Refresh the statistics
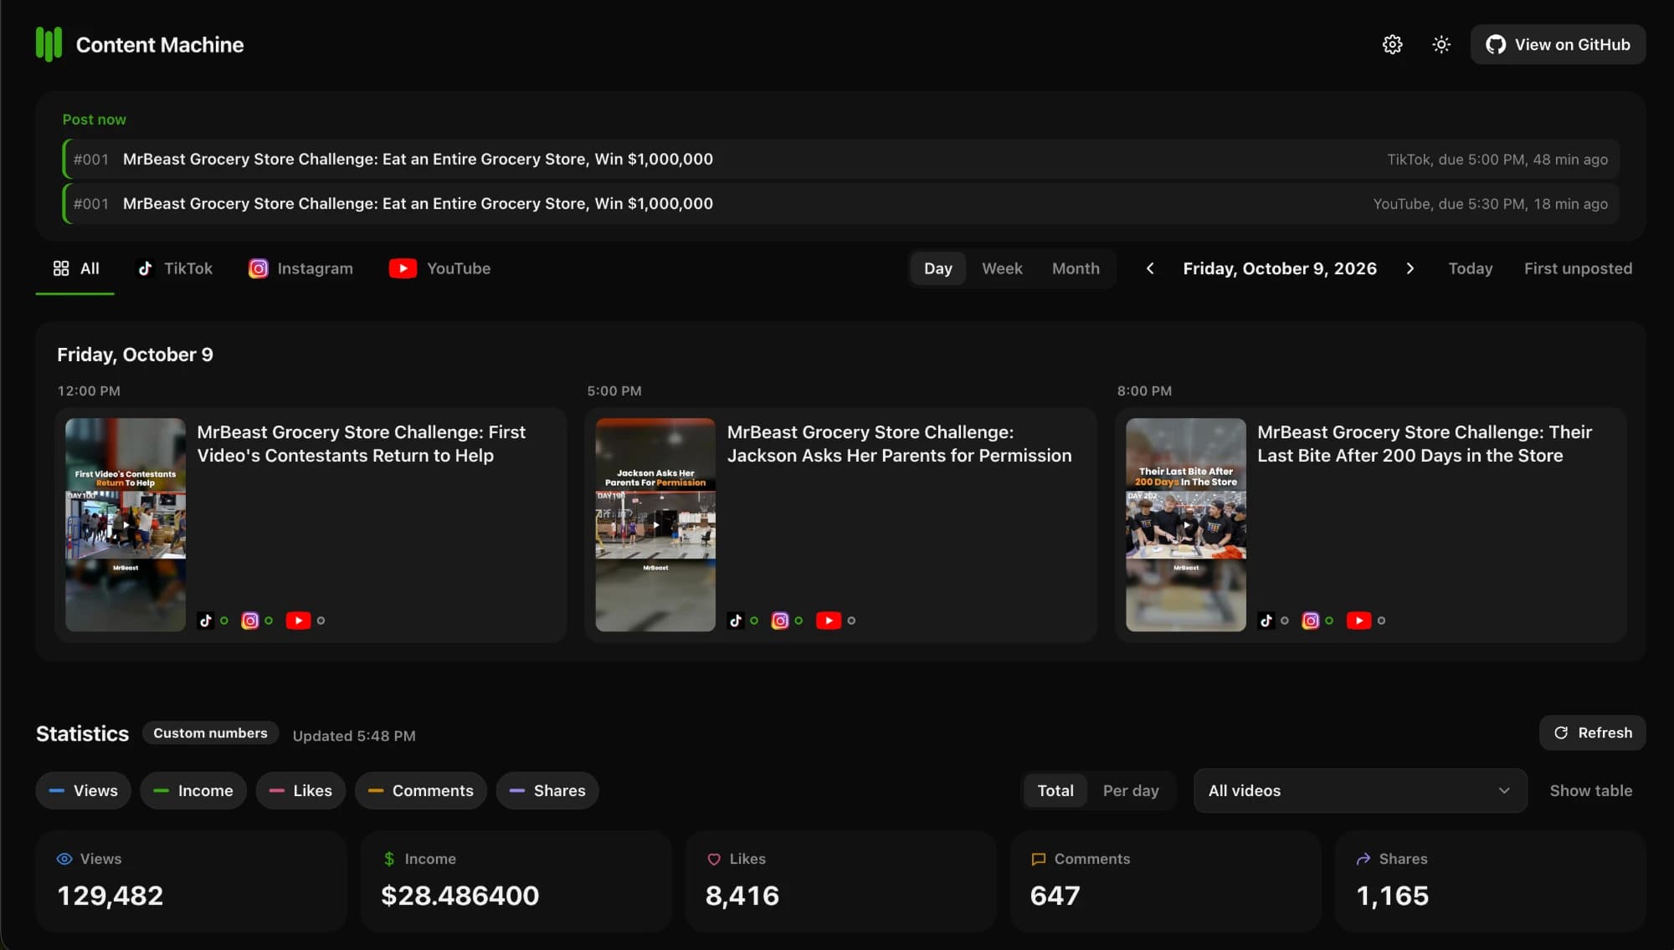 pyautogui.click(x=1592, y=733)
